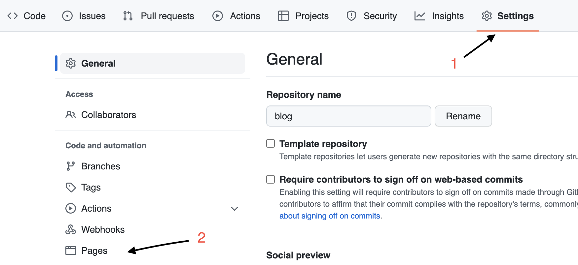Click the 'Repository name' label
This screenshot has height=265, width=578.
304,95
